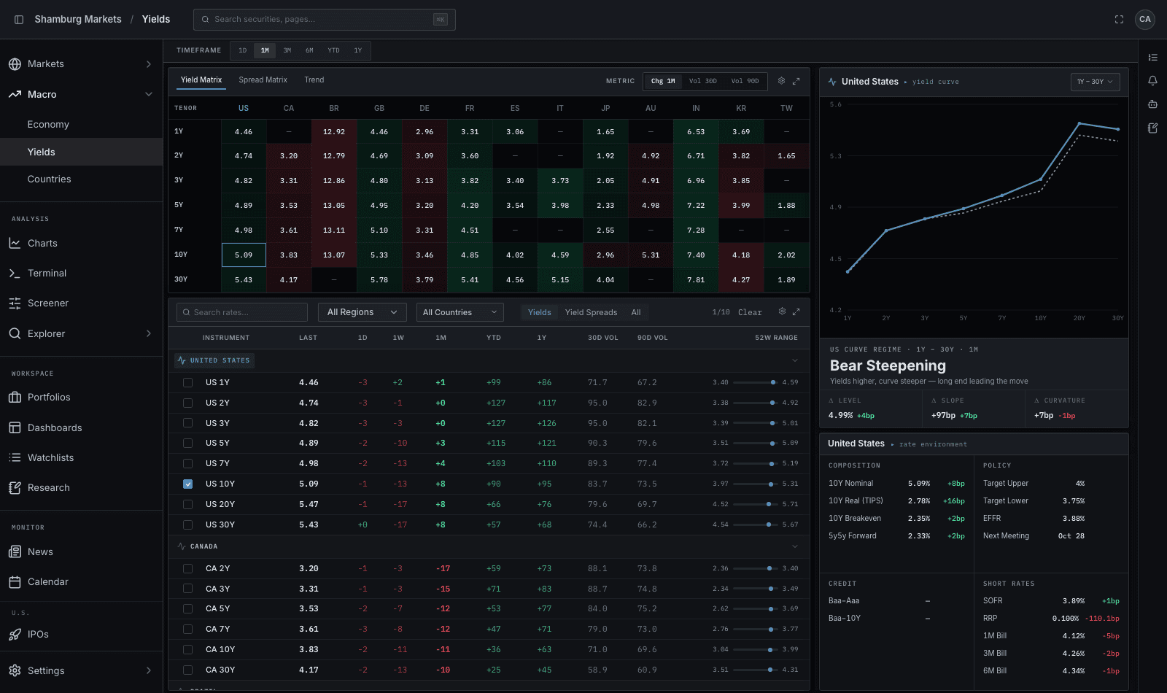Expand rates table to fullscreen
Screen dimensions: 1167x693
(796, 311)
